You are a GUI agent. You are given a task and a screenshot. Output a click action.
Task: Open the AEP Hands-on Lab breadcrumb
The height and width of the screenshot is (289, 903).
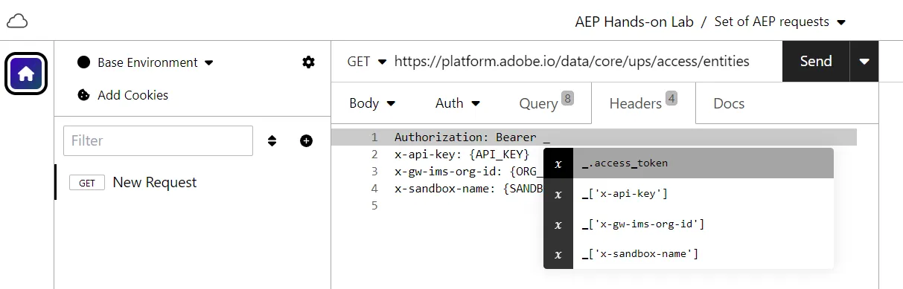[x=634, y=22]
